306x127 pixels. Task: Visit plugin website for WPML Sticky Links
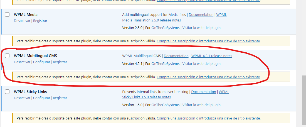tap(201, 105)
